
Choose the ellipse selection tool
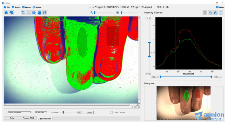coord(28,13)
